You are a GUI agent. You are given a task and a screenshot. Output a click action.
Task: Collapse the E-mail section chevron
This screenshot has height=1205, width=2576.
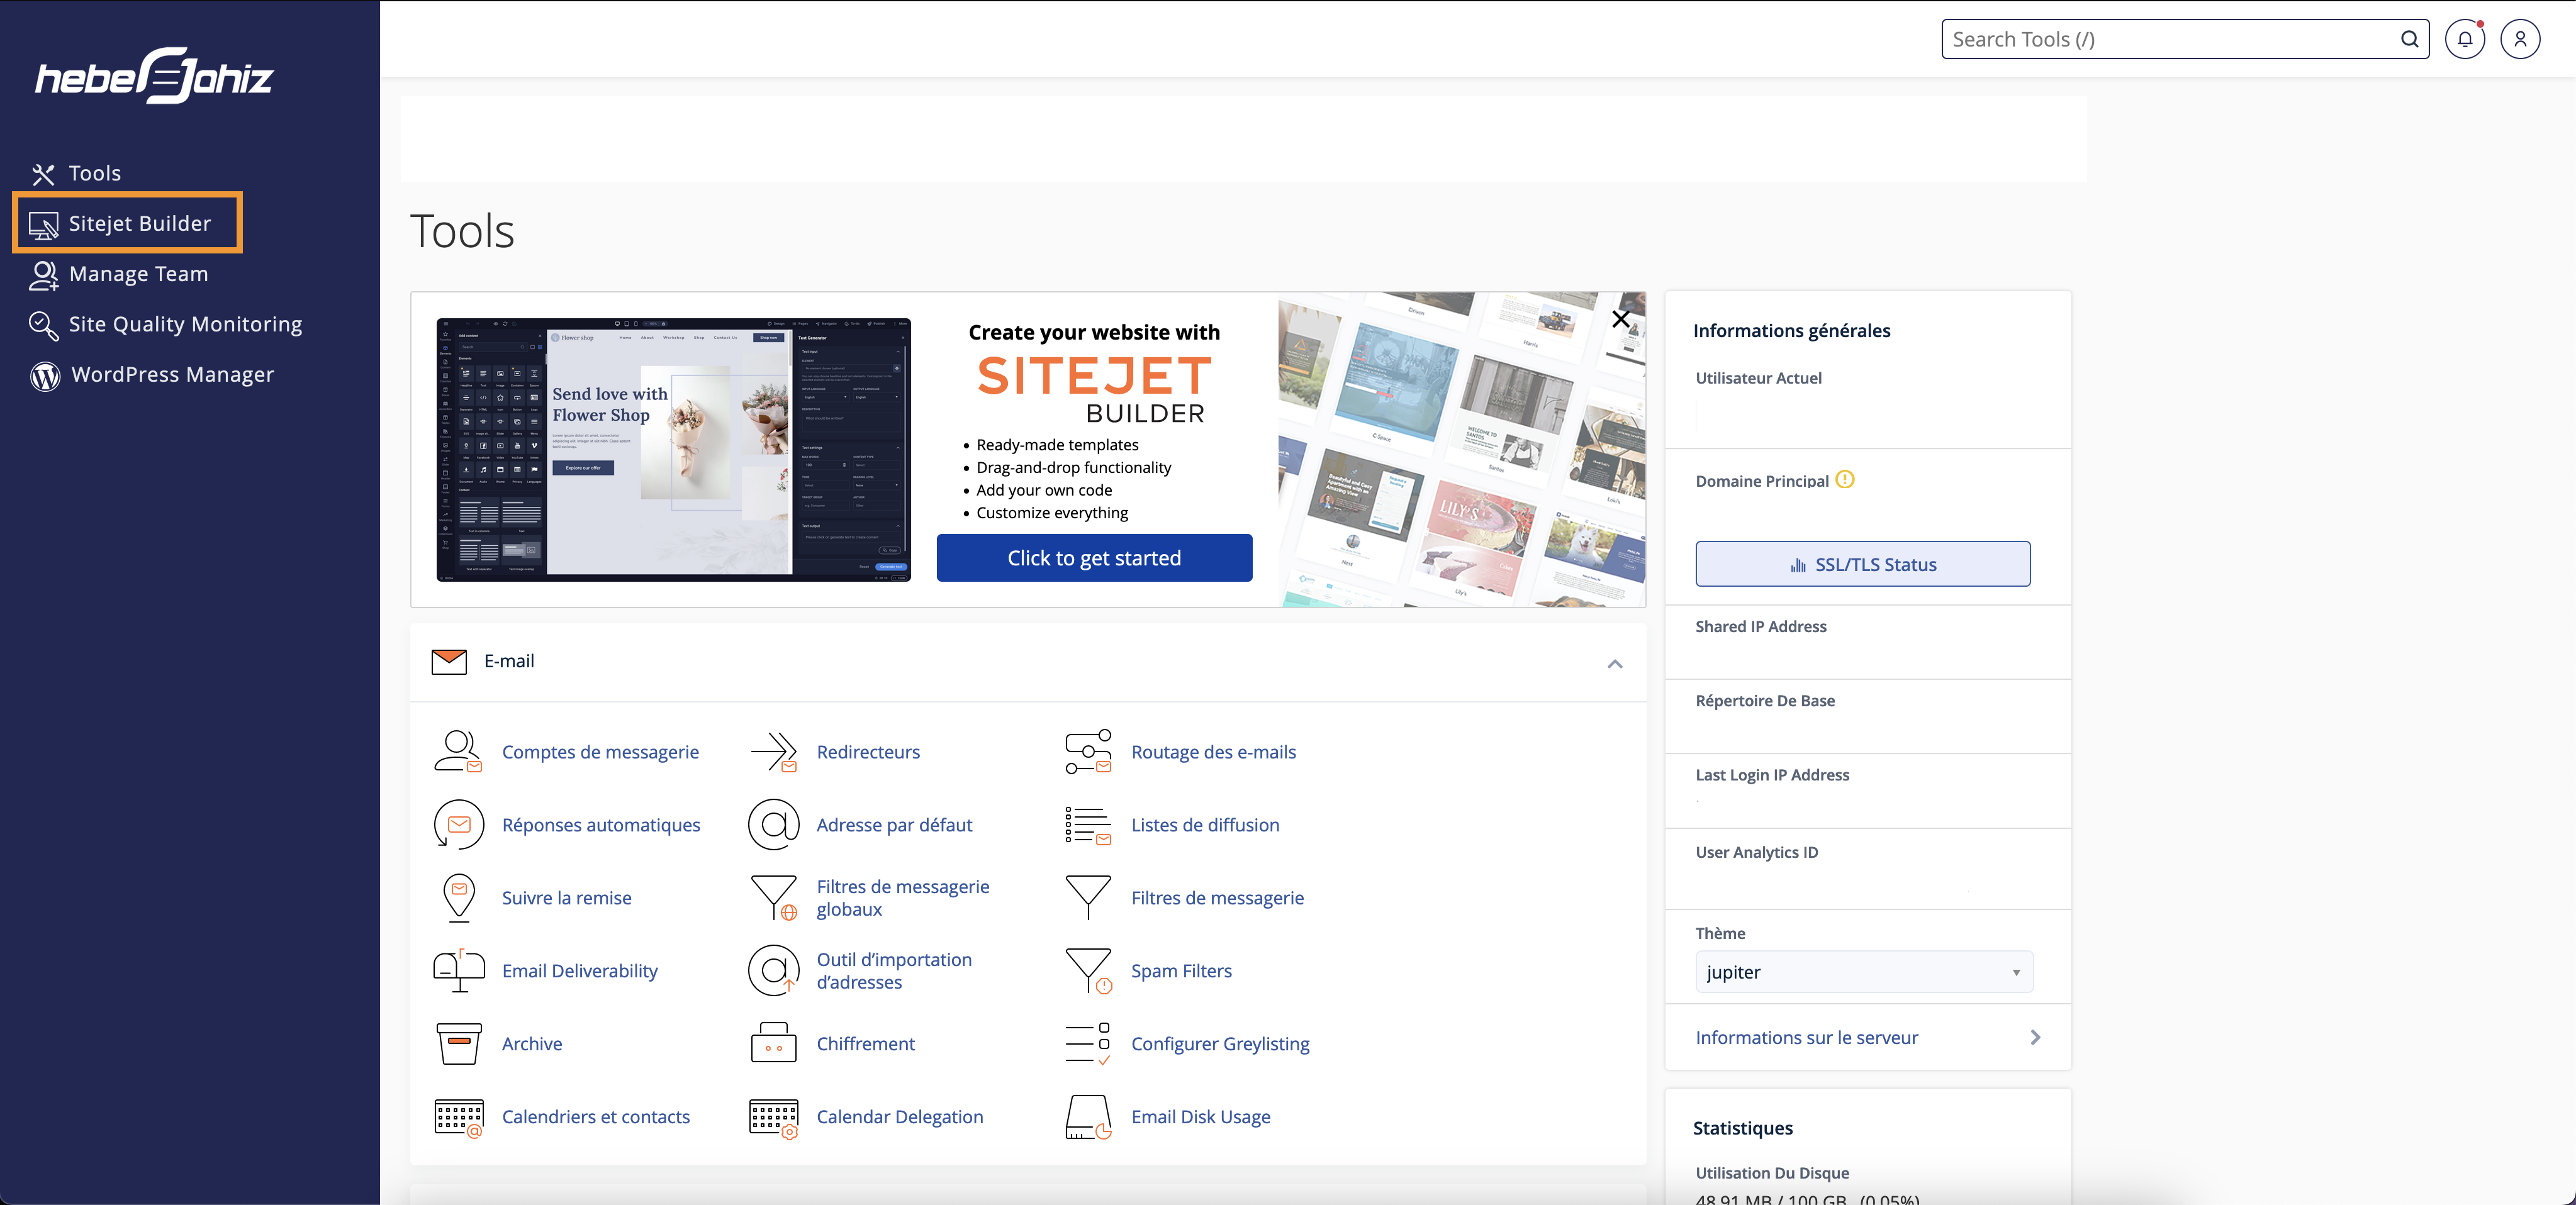(x=1614, y=664)
